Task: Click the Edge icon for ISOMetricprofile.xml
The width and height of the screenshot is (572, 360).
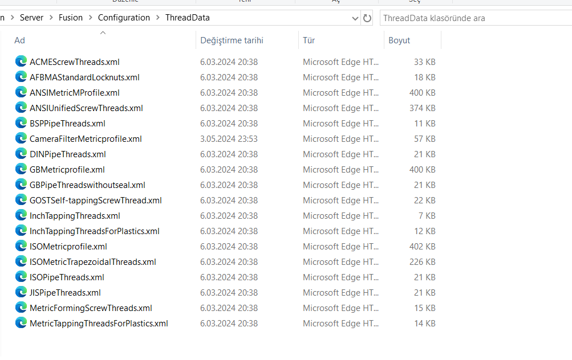Action: (21, 246)
